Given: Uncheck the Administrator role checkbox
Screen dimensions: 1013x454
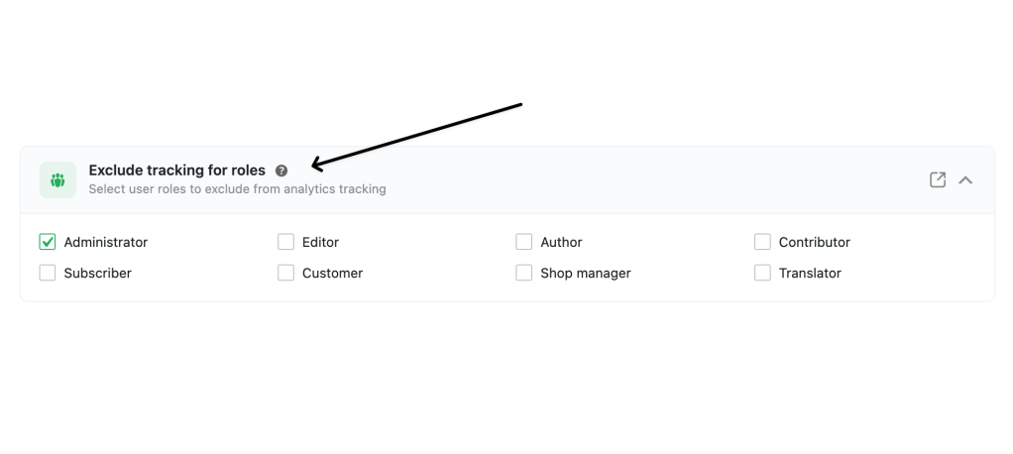Looking at the screenshot, I should [x=48, y=242].
